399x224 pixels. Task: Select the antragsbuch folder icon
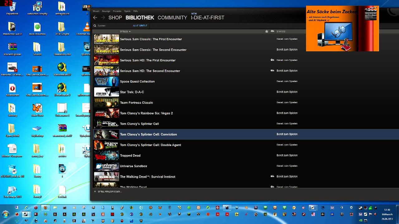point(61,9)
